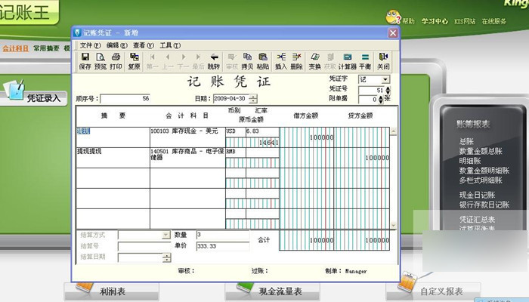The image size is (529, 302).
Task: Click the 凭证号 number spinner
Action: tap(387, 90)
